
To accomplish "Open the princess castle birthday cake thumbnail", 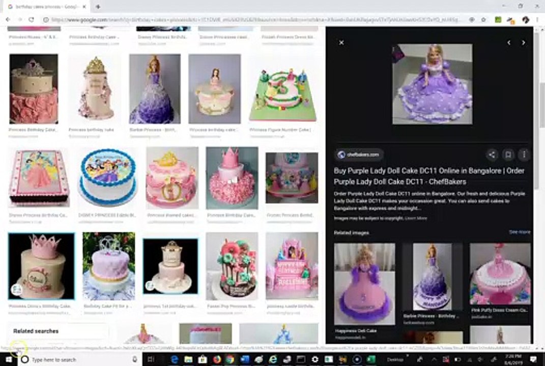I will (x=292, y=266).
